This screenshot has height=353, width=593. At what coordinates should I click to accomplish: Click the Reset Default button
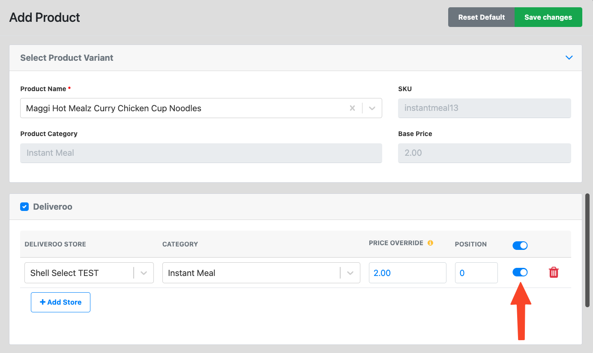(x=481, y=17)
